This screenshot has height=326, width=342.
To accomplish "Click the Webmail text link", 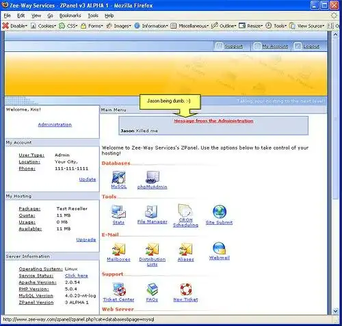I will coord(220,258).
